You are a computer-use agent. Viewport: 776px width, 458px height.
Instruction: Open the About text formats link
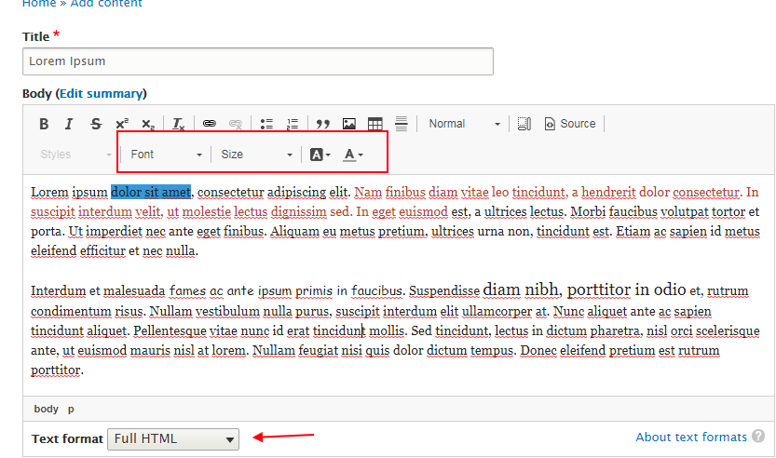coord(691,437)
